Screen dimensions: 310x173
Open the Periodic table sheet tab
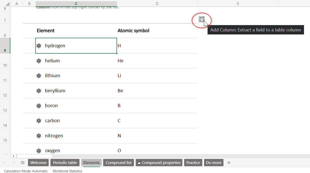pyautogui.click(x=65, y=163)
